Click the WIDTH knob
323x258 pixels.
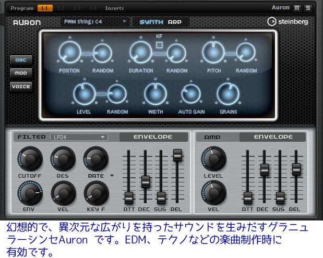pos(155,94)
